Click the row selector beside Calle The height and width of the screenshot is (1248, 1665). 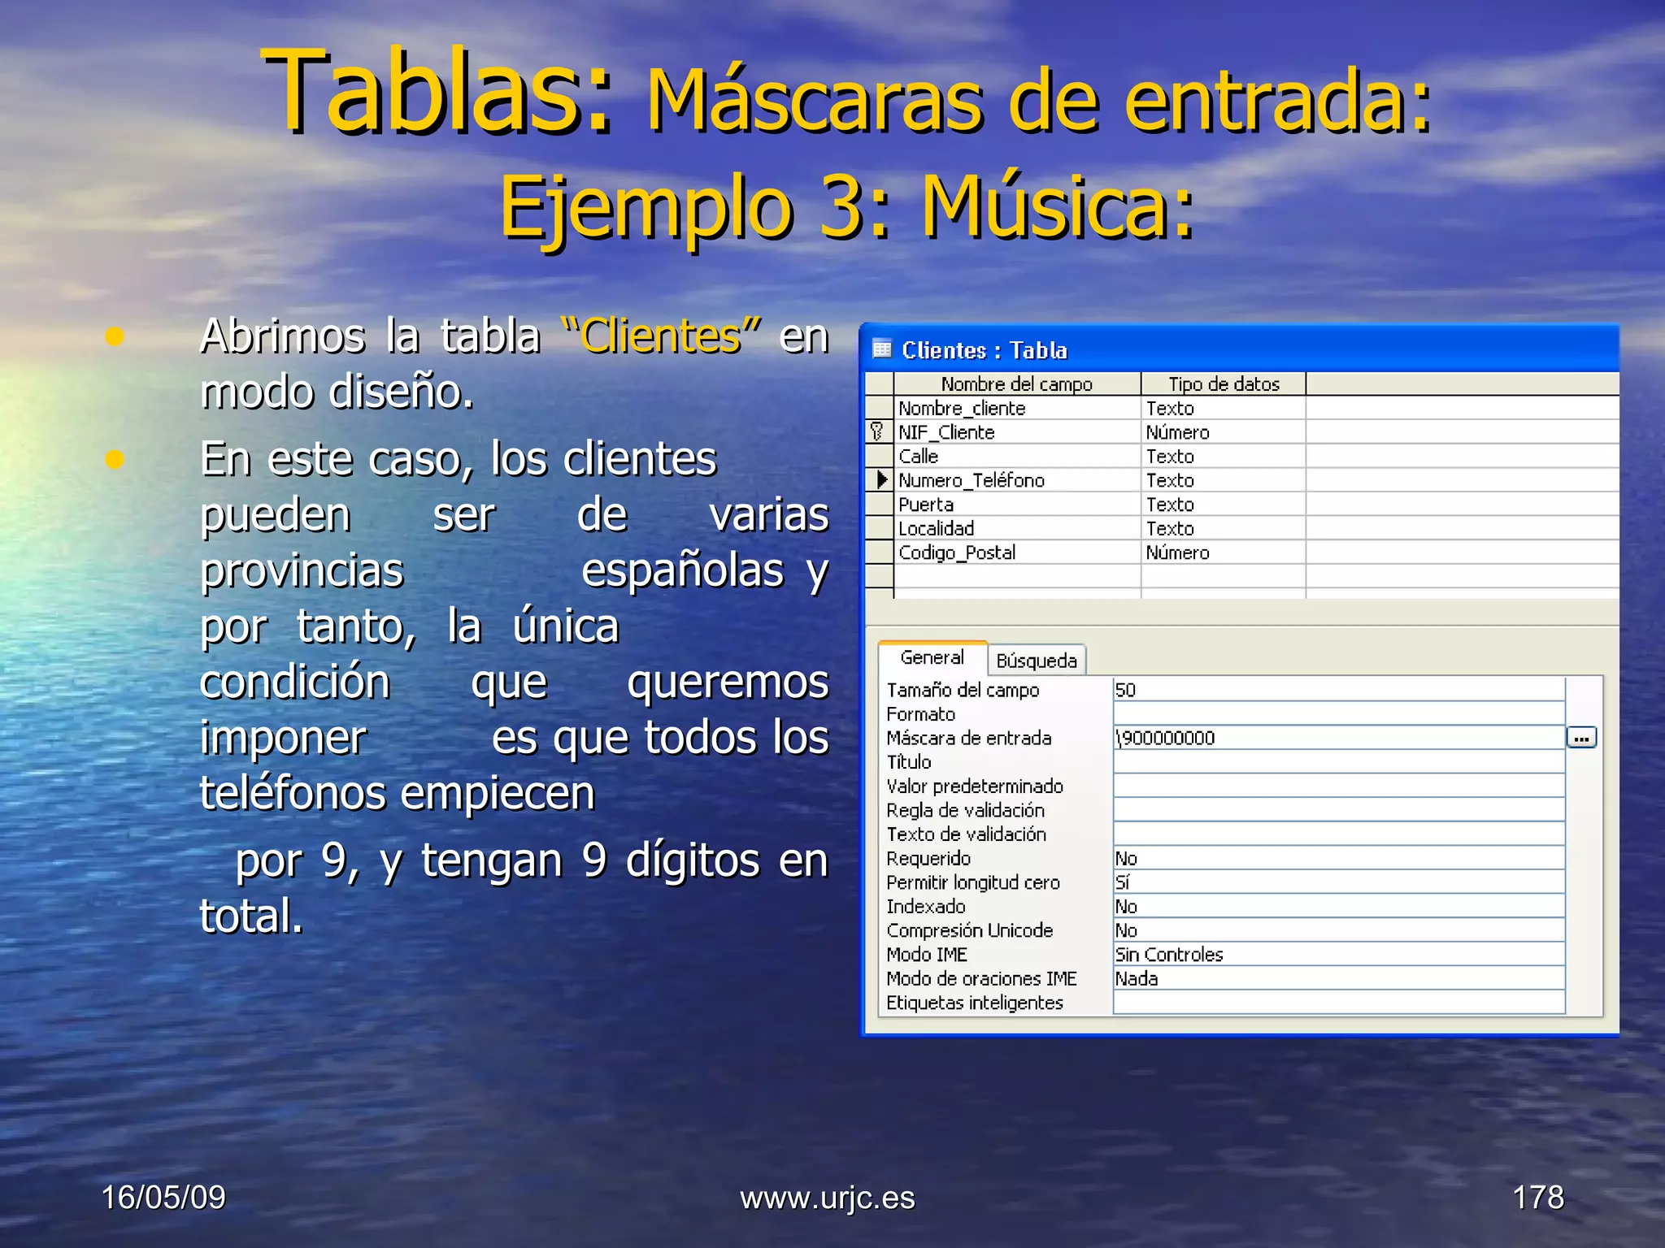click(x=880, y=456)
